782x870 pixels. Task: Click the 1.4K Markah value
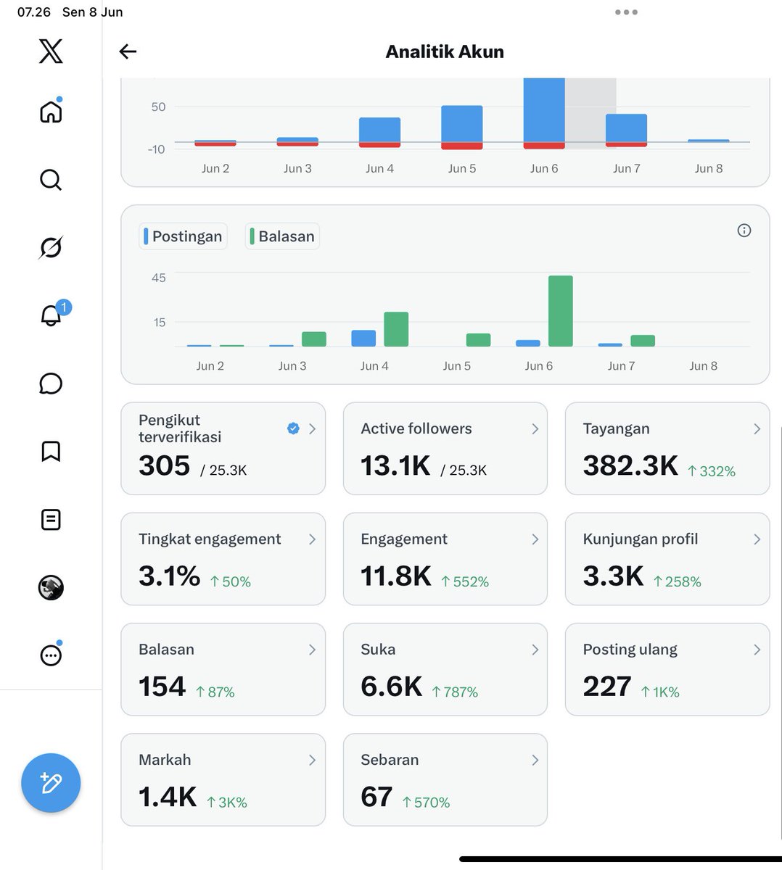pos(168,797)
